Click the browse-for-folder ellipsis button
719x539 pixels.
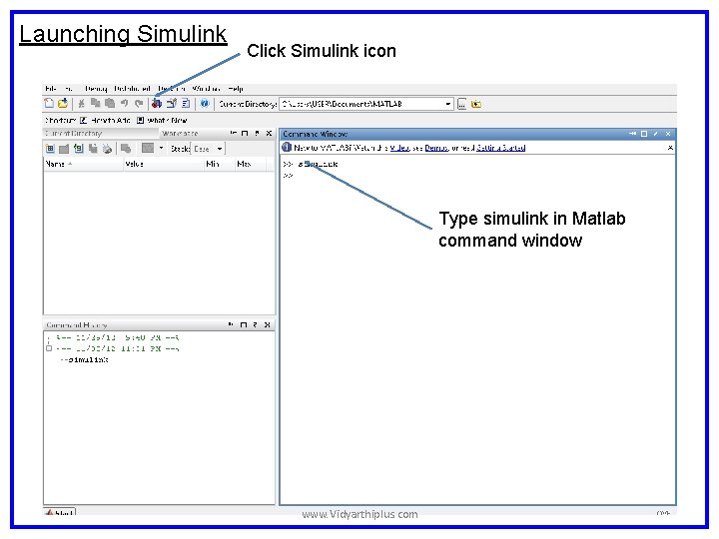[x=461, y=104]
